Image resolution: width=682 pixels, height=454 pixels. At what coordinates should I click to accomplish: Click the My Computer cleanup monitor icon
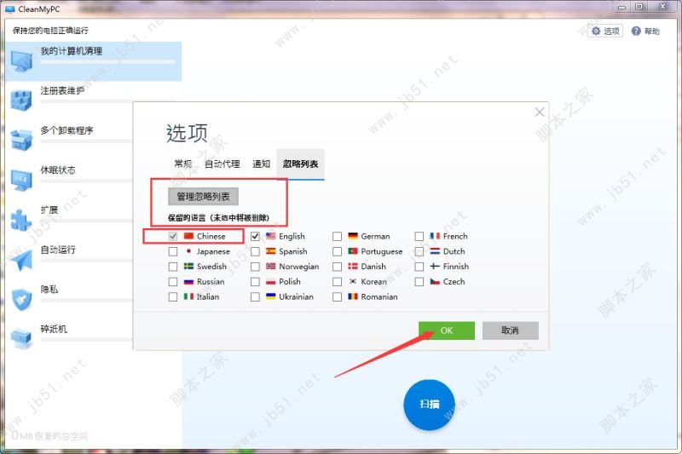point(21,61)
